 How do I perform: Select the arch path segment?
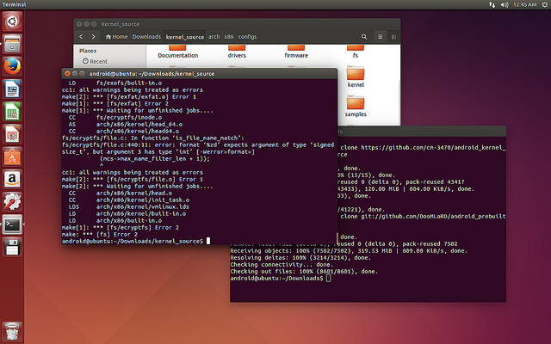tap(213, 37)
